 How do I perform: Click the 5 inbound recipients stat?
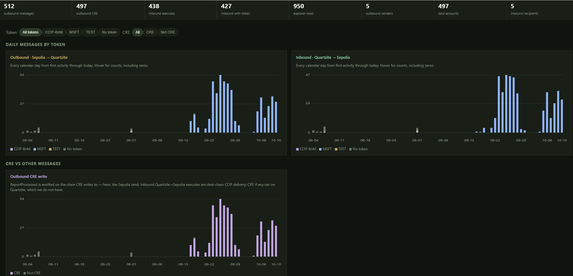540,10
